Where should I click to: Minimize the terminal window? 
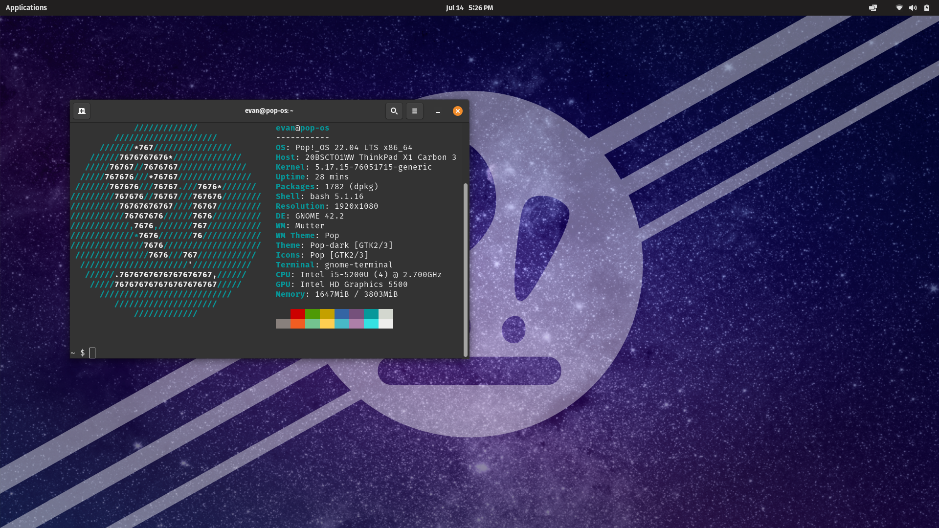coord(438,111)
